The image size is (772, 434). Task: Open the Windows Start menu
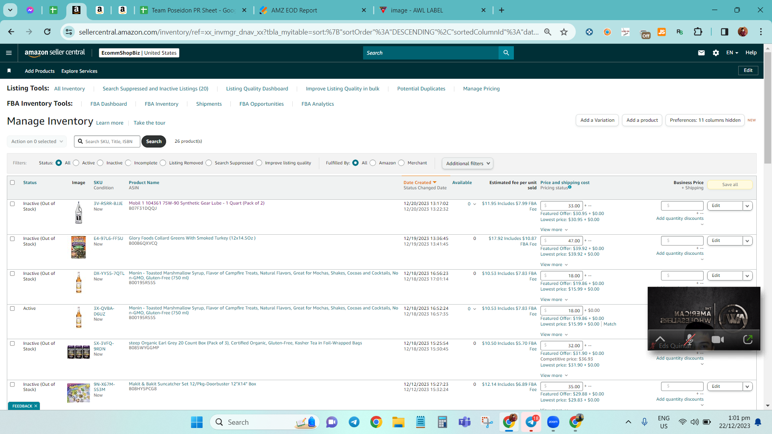click(197, 422)
